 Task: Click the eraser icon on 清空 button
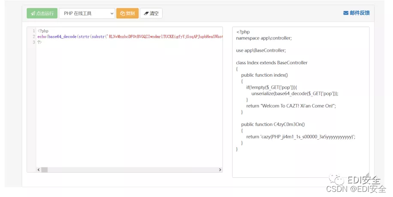point(146,14)
